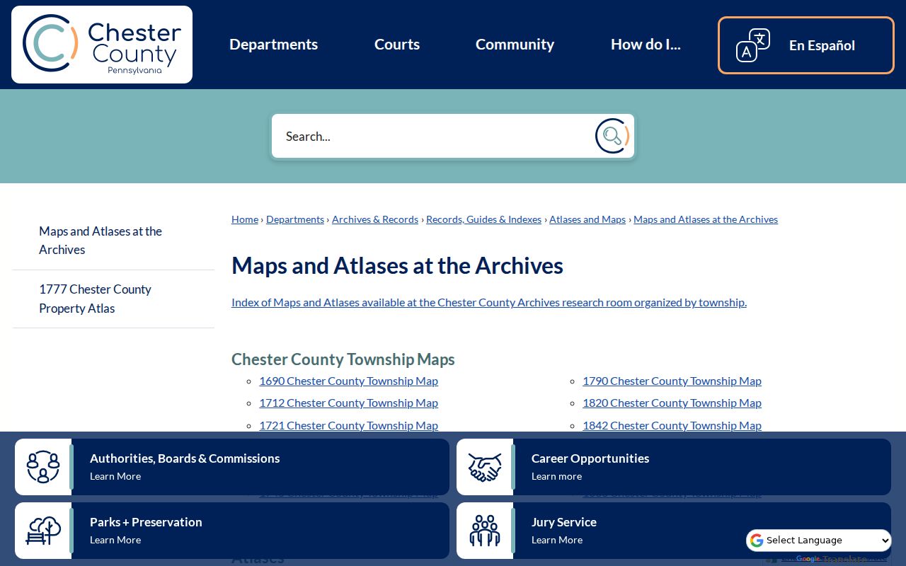Click the Career Opportunities handshake icon
This screenshot has height=566, width=906.
485,467
